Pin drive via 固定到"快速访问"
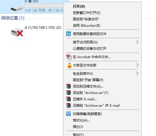This screenshot has width=156, height=136. (86, 19)
